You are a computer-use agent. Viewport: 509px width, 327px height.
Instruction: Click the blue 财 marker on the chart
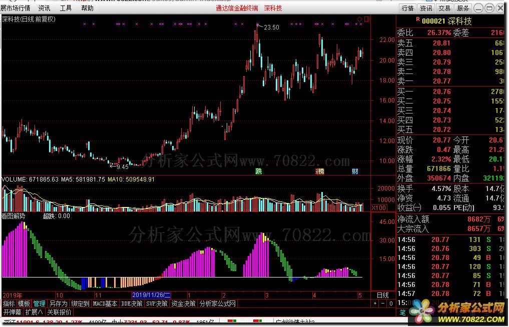(355, 171)
